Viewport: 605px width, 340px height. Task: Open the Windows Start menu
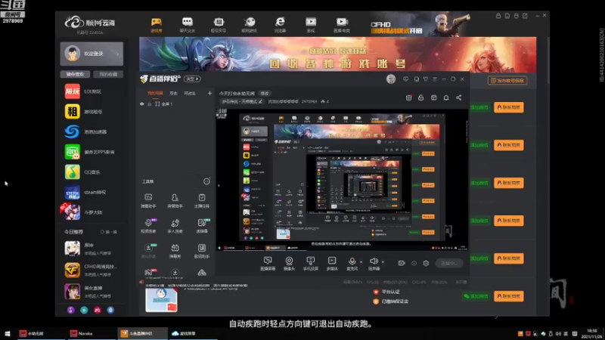click(x=7, y=333)
